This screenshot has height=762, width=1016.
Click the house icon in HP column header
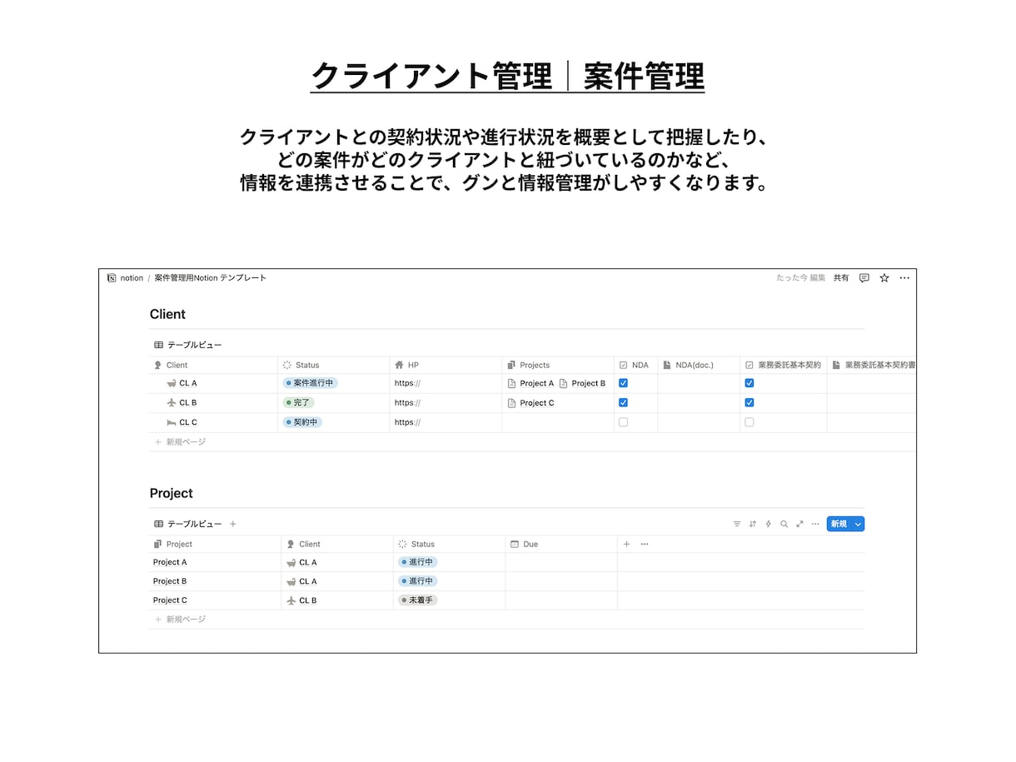(400, 365)
